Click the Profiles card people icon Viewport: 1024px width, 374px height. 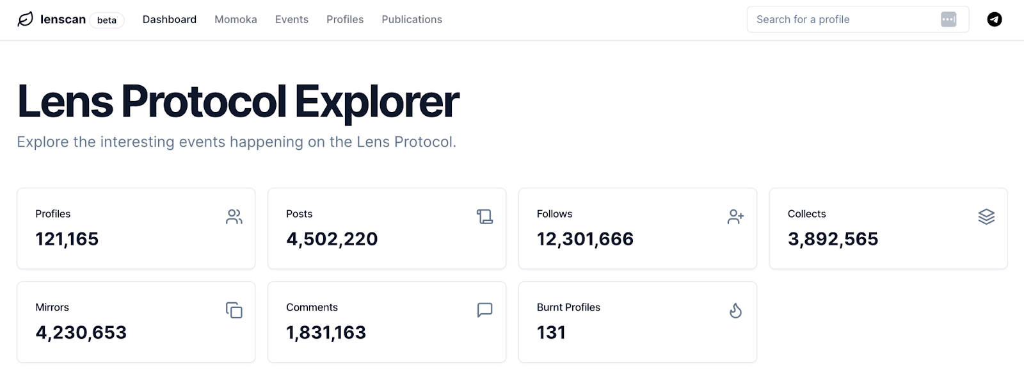click(x=234, y=217)
